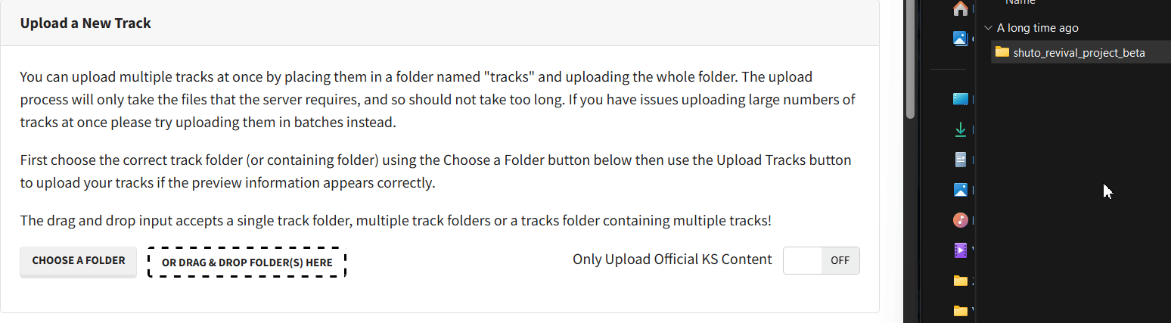
Task: Open the first yellow folder under Videos
Action: point(960,281)
